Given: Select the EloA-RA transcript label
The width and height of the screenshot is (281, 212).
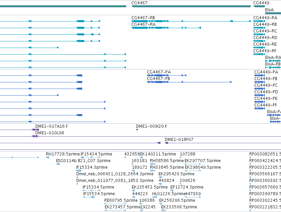Looking at the screenshot, I should pos(273,58).
